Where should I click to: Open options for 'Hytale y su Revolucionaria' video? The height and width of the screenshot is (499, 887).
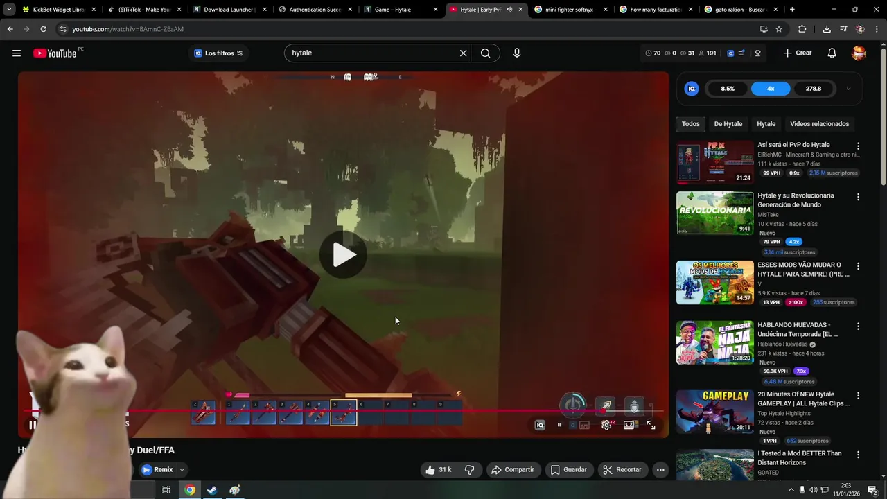[x=858, y=197]
